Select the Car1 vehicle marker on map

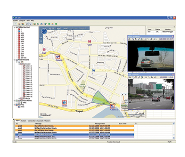[44, 50]
